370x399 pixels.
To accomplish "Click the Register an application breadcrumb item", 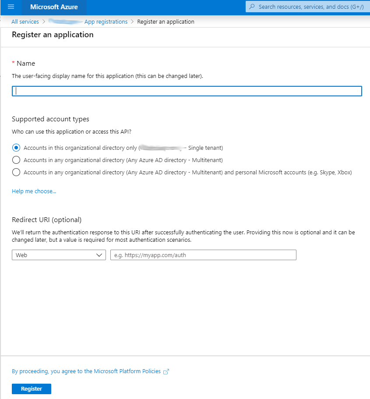I will 166,22.
